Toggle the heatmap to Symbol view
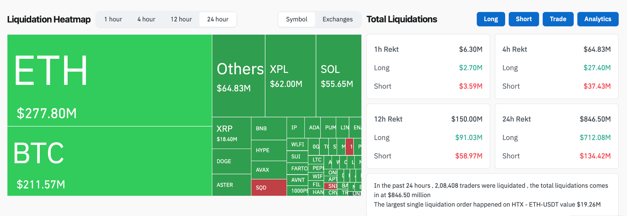This screenshot has width=627, height=216. pyautogui.click(x=296, y=19)
